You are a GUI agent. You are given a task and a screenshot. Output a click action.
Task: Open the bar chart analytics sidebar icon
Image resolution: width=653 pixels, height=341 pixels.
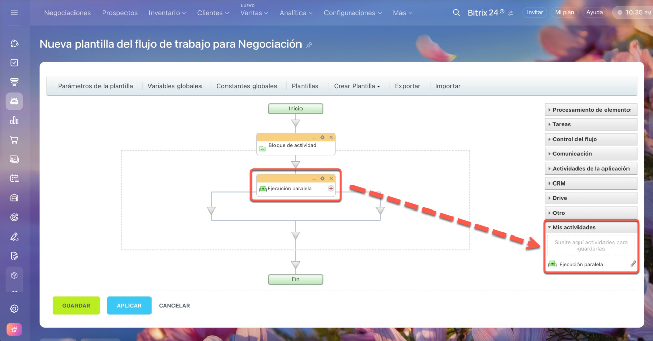(14, 121)
